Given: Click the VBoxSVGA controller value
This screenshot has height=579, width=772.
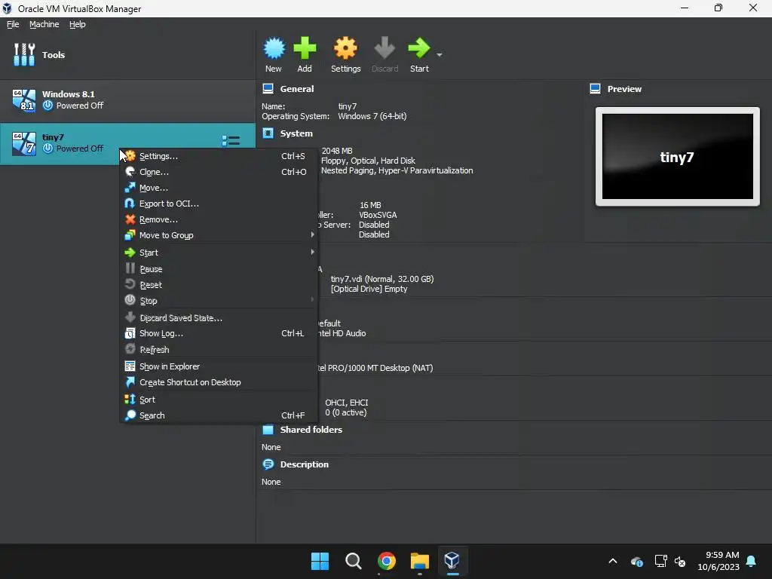Looking at the screenshot, I should tap(378, 215).
